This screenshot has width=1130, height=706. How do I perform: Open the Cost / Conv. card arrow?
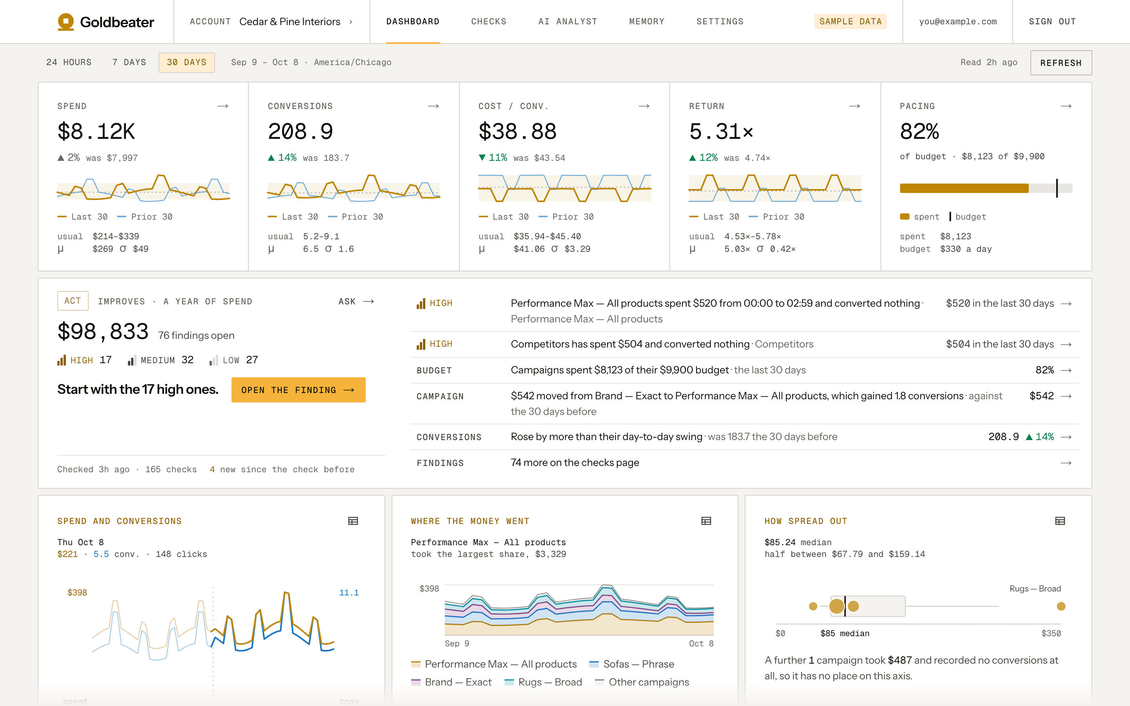point(644,106)
